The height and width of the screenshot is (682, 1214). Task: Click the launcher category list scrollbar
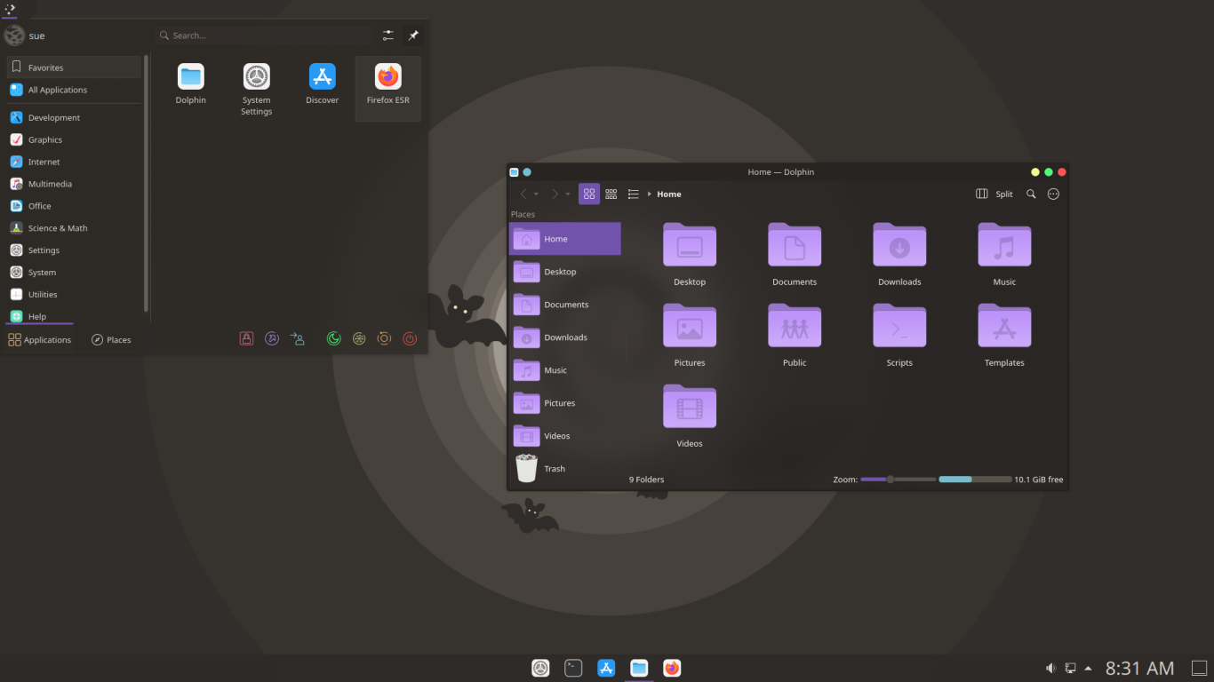tap(146, 182)
